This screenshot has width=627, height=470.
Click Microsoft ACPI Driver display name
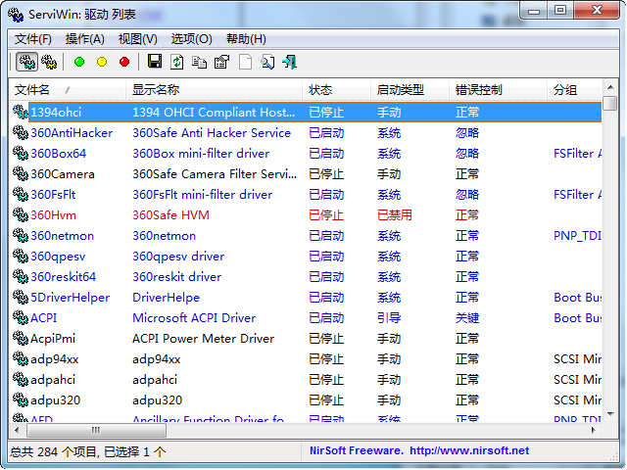click(194, 317)
